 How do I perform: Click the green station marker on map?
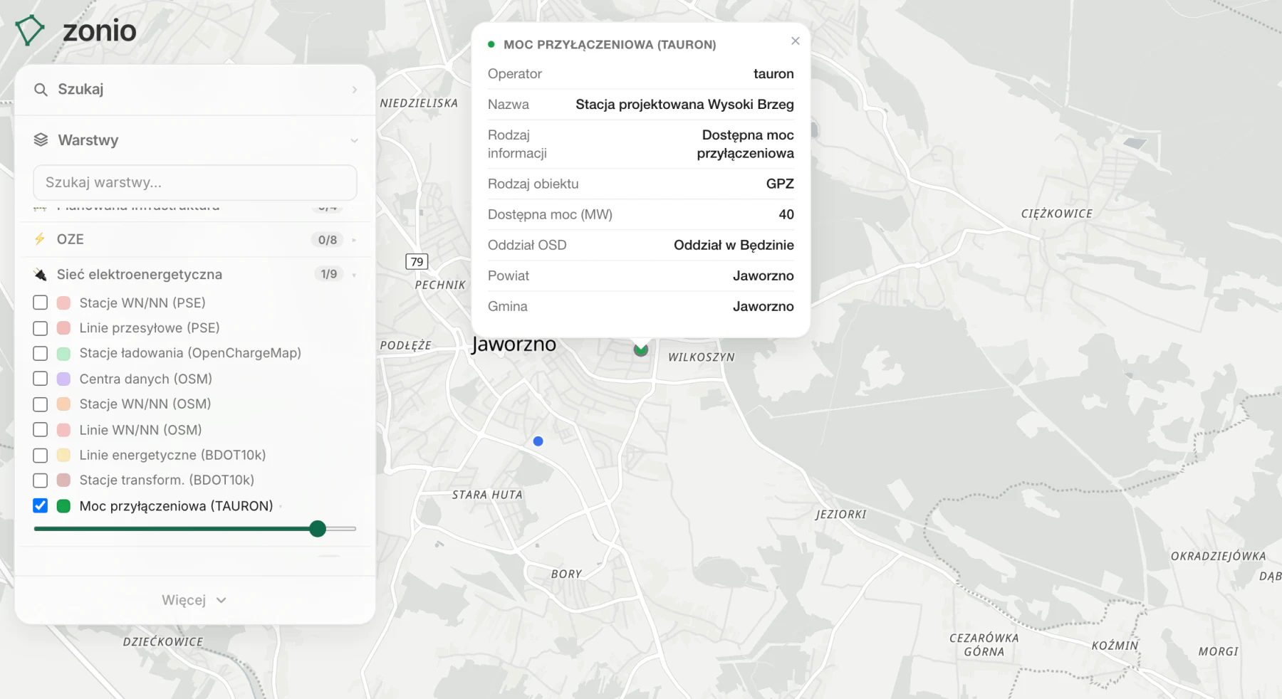coord(641,349)
